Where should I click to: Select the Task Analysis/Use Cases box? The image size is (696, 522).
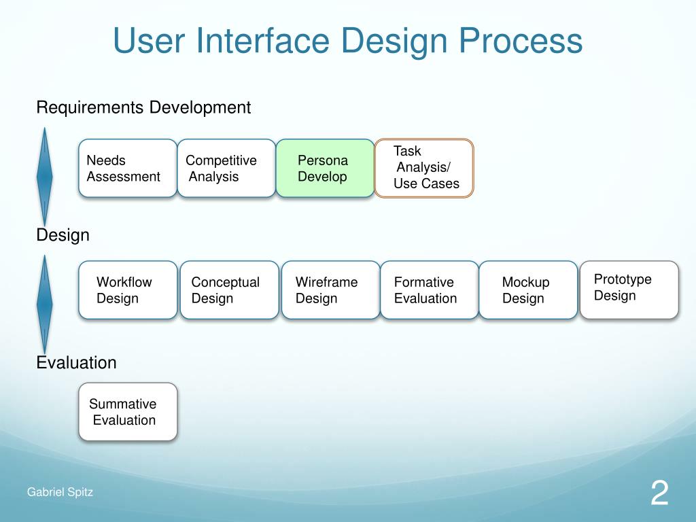point(424,169)
